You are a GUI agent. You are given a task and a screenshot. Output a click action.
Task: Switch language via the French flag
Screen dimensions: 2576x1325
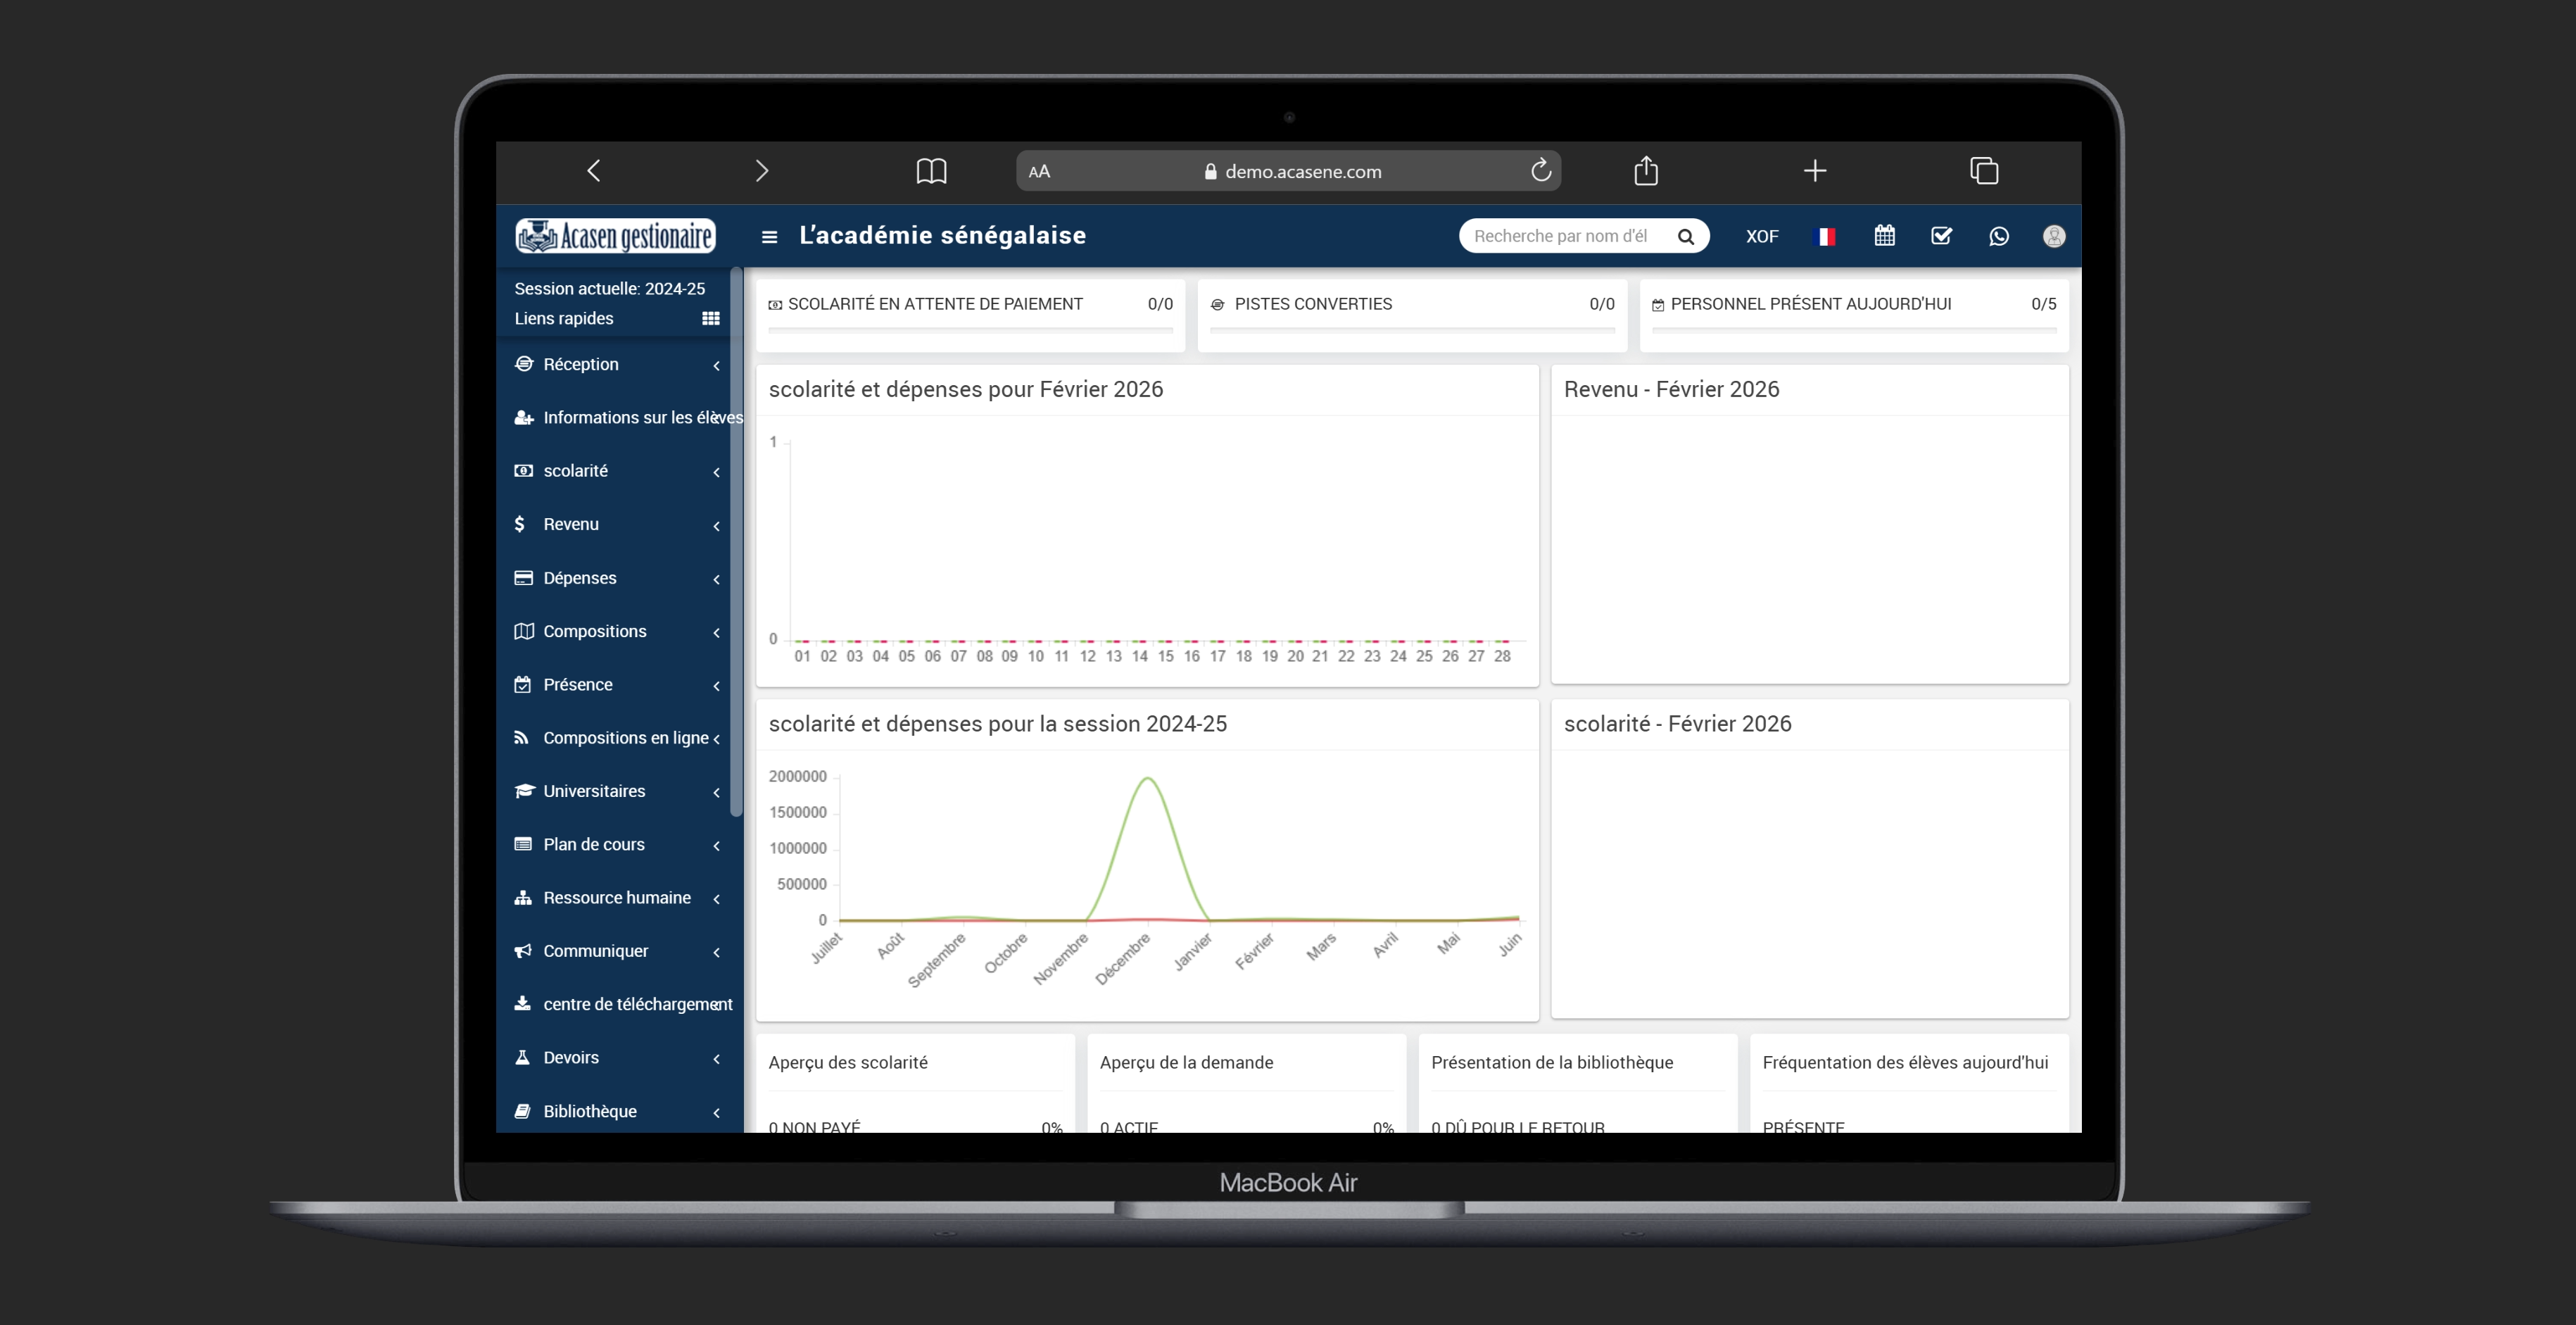pyautogui.click(x=1825, y=236)
